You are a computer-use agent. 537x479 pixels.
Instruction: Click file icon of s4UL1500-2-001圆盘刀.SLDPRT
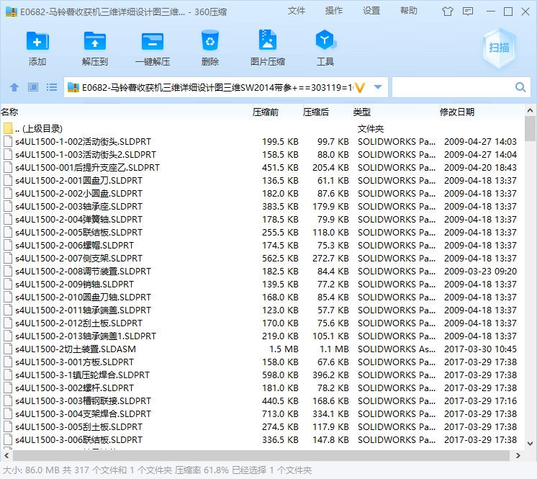pyautogui.click(x=8, y=181)
